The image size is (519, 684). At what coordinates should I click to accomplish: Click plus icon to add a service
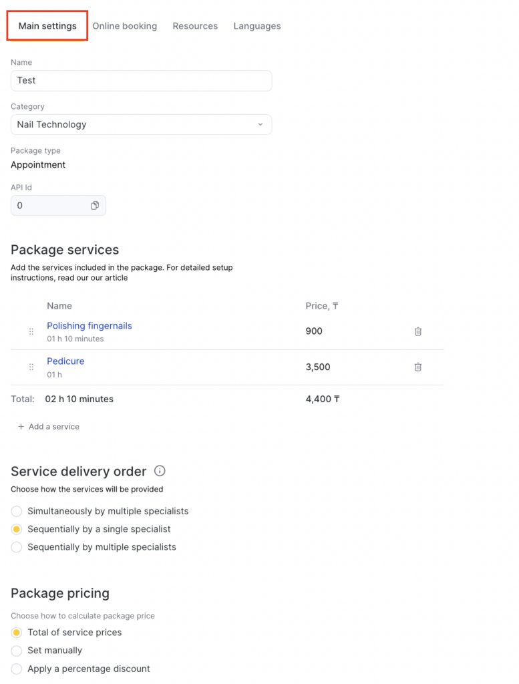21,427
